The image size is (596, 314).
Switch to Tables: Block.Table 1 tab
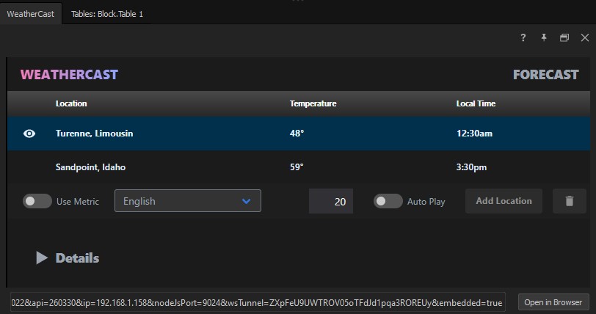pyautogui.click(x=107, y=14)
